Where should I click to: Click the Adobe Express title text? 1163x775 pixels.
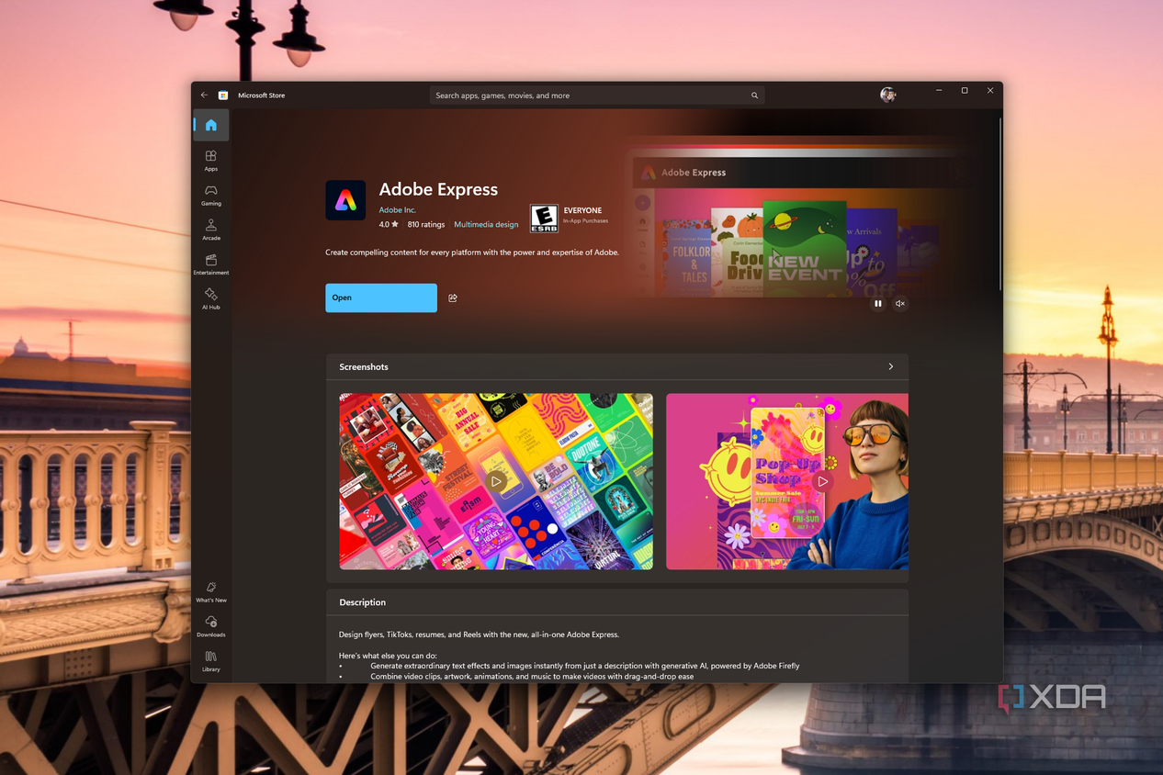click(x=438, y=189)
